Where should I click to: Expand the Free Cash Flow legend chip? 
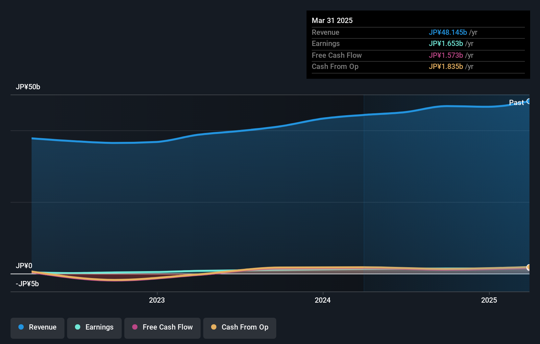[162, 327]
